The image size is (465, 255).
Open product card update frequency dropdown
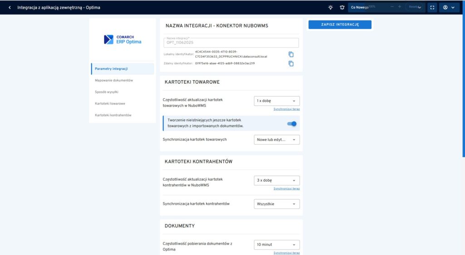point(277,101)
